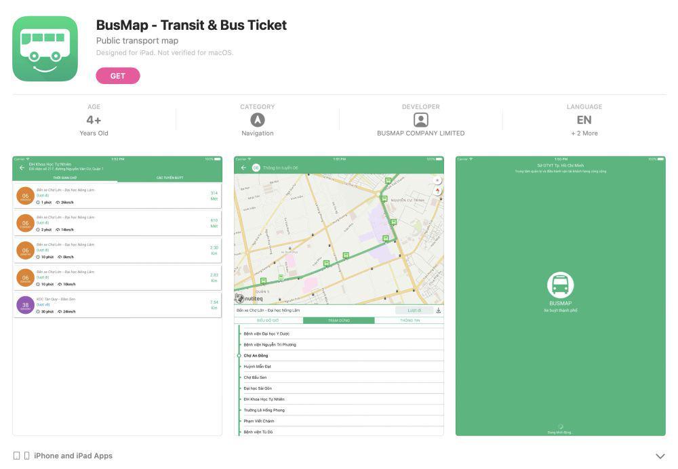This screenshot has height=469, width=678.
Task: Click orange 06 badge with 2.30 Km
Action: 26,250
